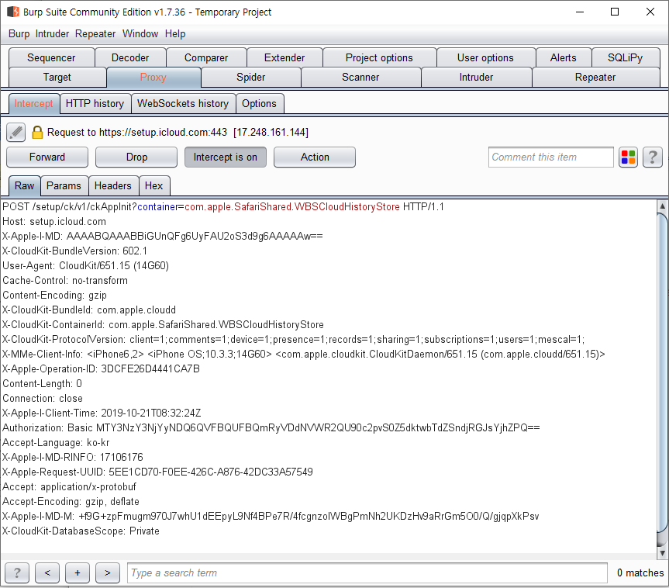Open the proxy Options sub-tab
This screenshot has width=669, height=588.
(x=259, y=104)
